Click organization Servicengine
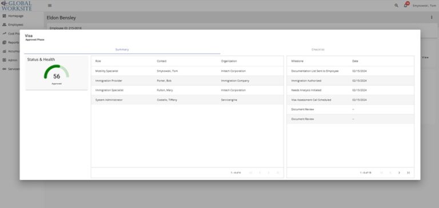This screenshot has height=208, width=439. (x=229, y=100)
